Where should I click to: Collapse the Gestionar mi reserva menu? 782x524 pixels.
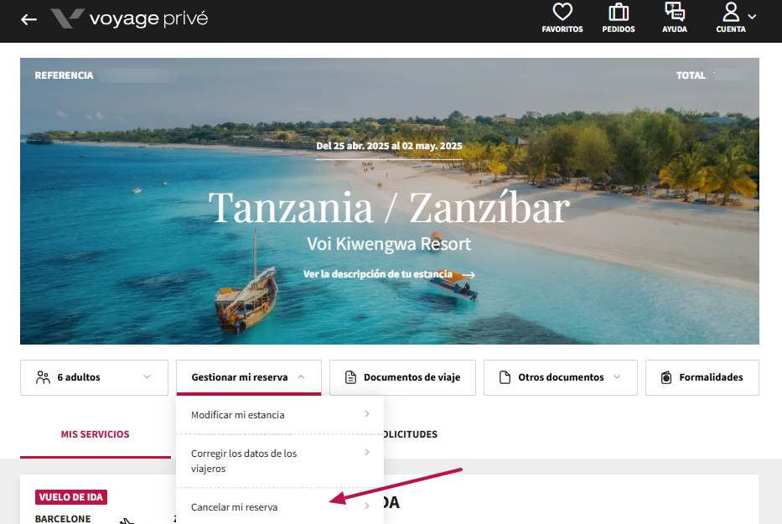tap(248, 377)
